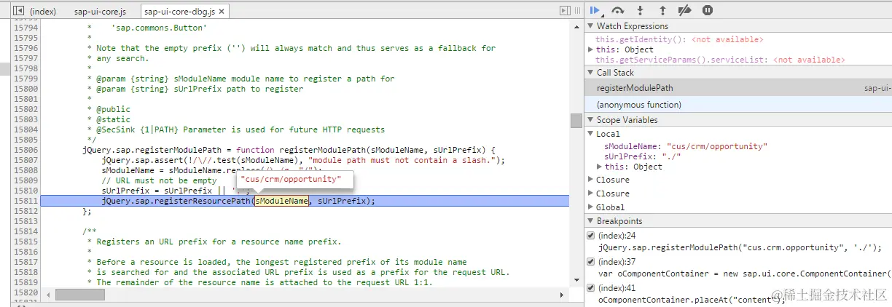Image resolution: width=892 pixels, height=307 pixels.
Task: Collapse the Scope Variables section
Action: [590, 120]
